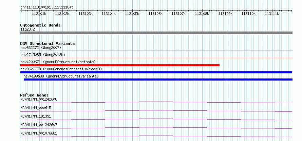Open transcript NCAM1|NM_000615 label
This screenshot has width=302, height=141.
[36, 108]
